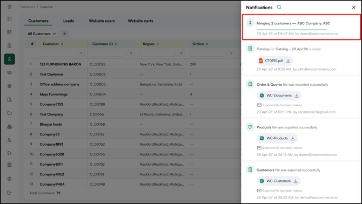
Task: Sort by the Region column arrows
Action: (157, 44)
